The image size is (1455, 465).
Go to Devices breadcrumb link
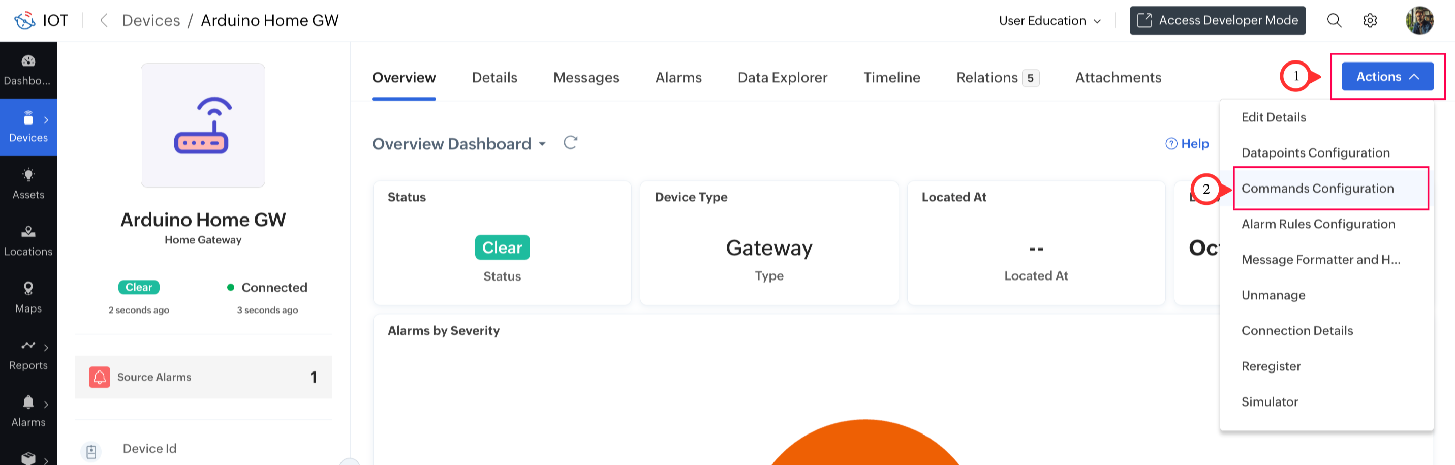click(x=151, y=20)
